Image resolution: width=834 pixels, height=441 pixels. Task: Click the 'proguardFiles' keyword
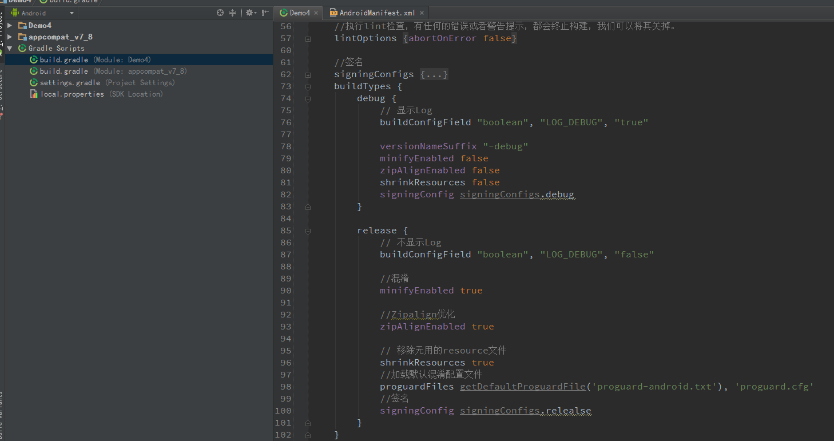[417, 387]
